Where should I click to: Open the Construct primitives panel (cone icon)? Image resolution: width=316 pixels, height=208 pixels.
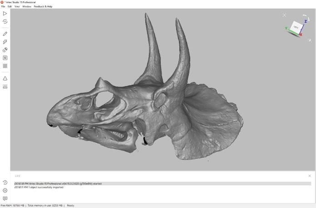5,78
